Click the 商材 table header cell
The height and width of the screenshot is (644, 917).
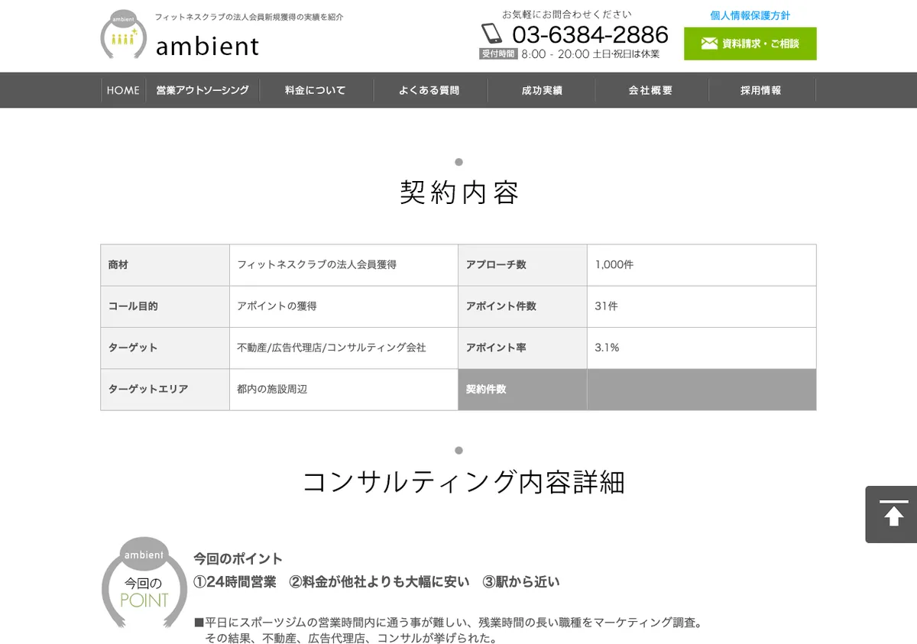click(165, 265)
